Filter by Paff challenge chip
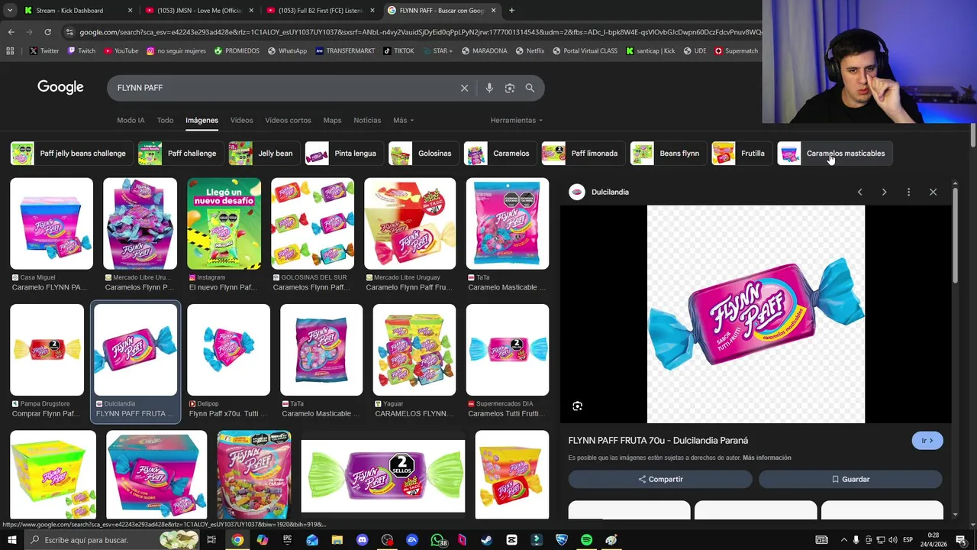 pyautogui.click(x=179, y=154)
